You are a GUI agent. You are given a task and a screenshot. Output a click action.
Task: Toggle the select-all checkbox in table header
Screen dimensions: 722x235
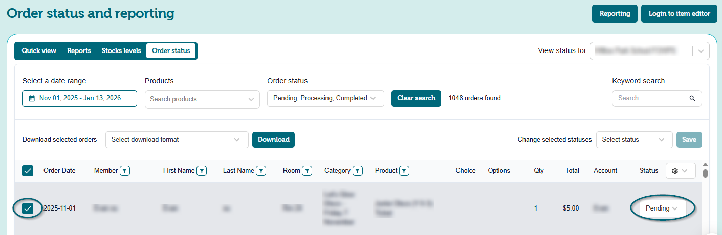click(x=28, y=171)
